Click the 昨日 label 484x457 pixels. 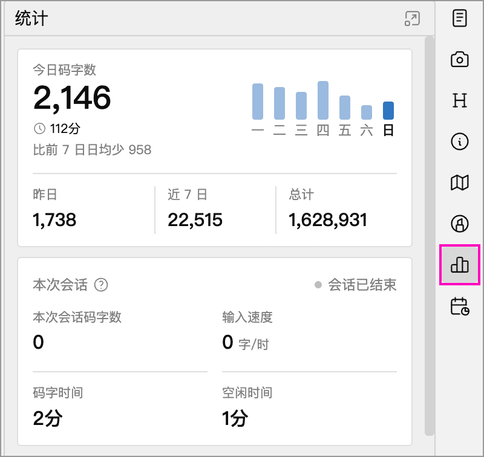pos(45,195)
